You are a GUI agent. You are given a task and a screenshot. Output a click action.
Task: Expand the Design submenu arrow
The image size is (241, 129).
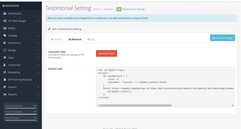[38, 50]
